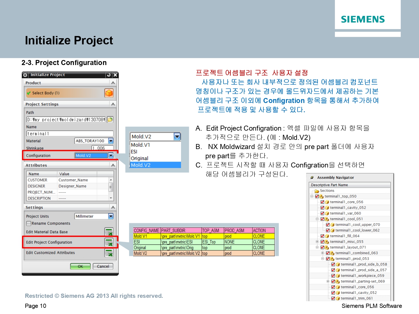Click the Edit Customized Attributes spreadsheet icon
The height and width of the screenshot is (314, 419).
point(109,253)
